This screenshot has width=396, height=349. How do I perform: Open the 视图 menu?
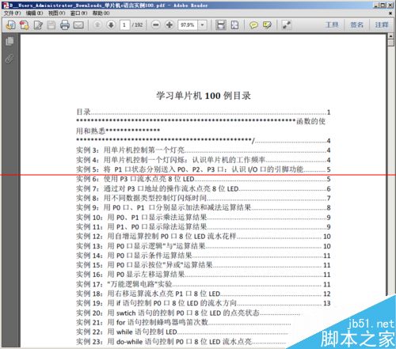[x=56, y=13]
